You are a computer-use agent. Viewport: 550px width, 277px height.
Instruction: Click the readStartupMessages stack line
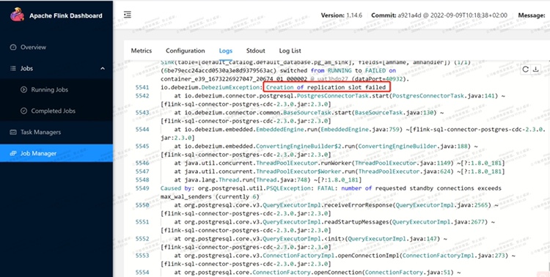[334, 222]
